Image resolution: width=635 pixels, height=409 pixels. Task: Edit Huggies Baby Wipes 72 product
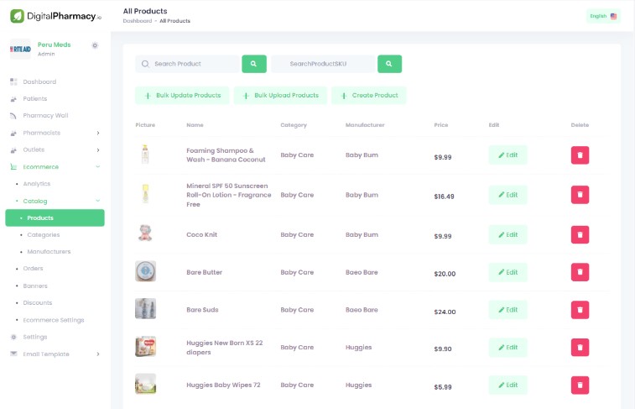507,385
